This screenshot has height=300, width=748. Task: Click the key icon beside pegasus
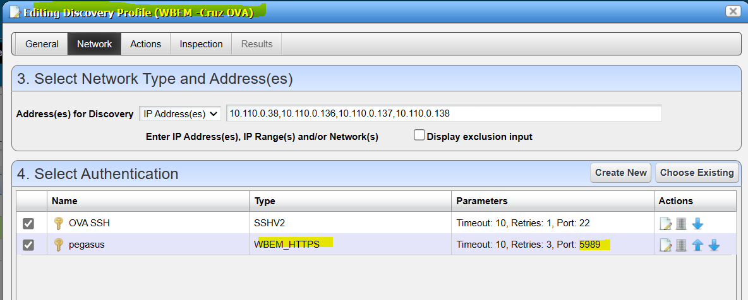[58, 245]
